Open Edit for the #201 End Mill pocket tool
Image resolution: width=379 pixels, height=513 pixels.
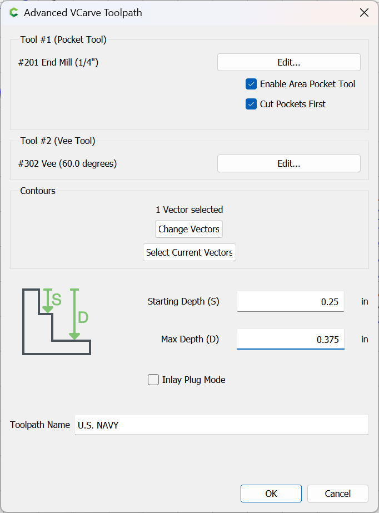(288, 62)
